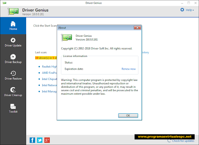199x145 pixels.
Task: Close the About dialog
Action: [137, 28]
